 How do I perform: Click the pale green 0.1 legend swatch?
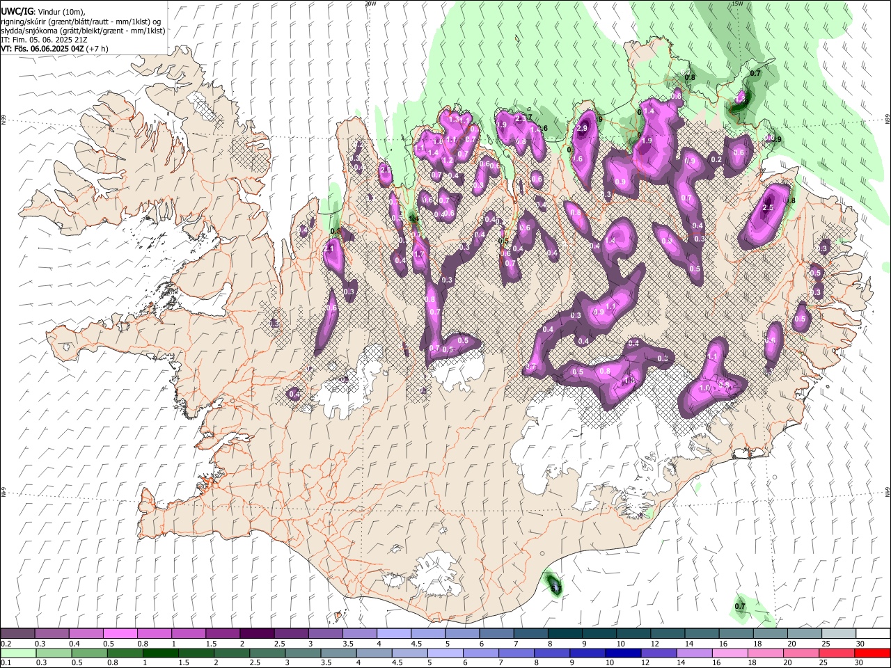[17, 653]
